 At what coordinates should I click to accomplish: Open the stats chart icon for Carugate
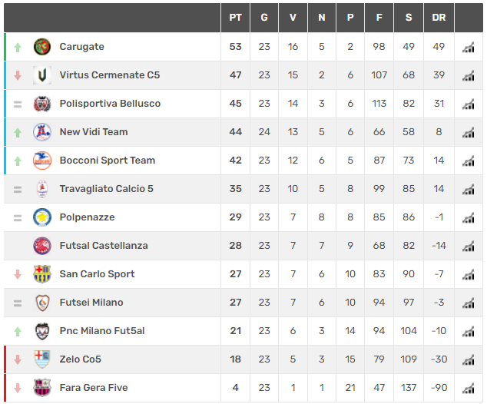[469, 47]
